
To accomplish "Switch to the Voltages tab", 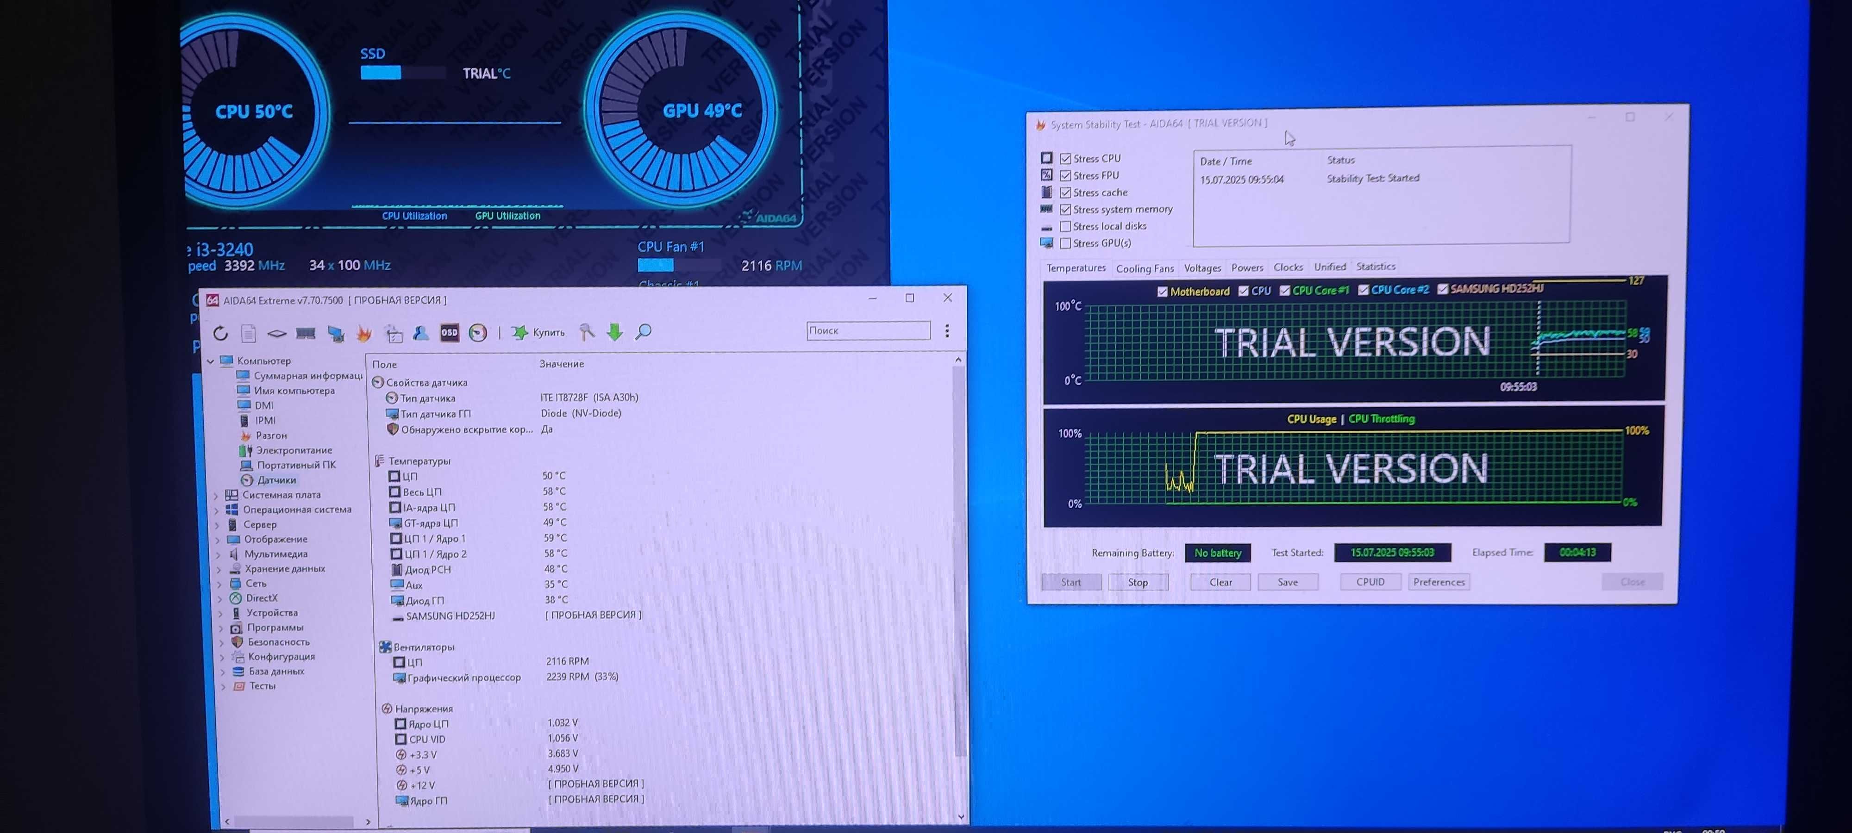I will 1202,267.
